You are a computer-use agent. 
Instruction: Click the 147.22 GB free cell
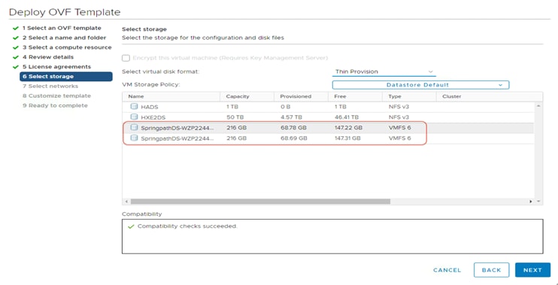tap(348, 128)
